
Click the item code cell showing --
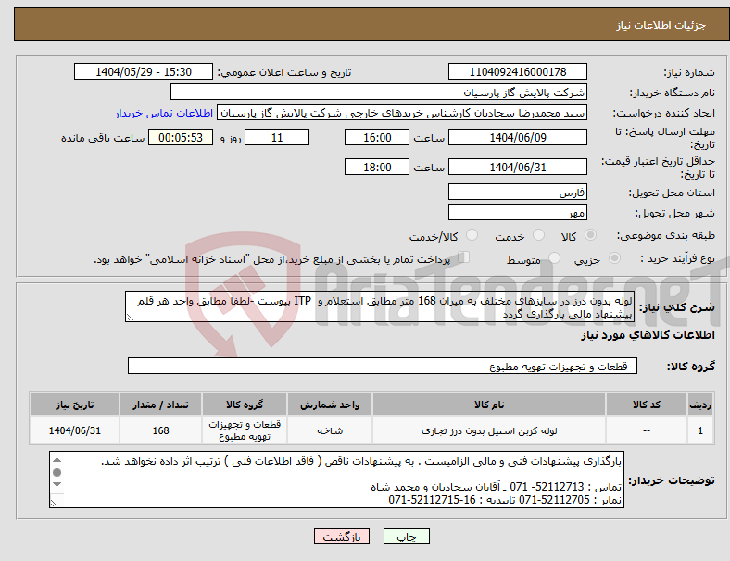[x=647, y=430]
